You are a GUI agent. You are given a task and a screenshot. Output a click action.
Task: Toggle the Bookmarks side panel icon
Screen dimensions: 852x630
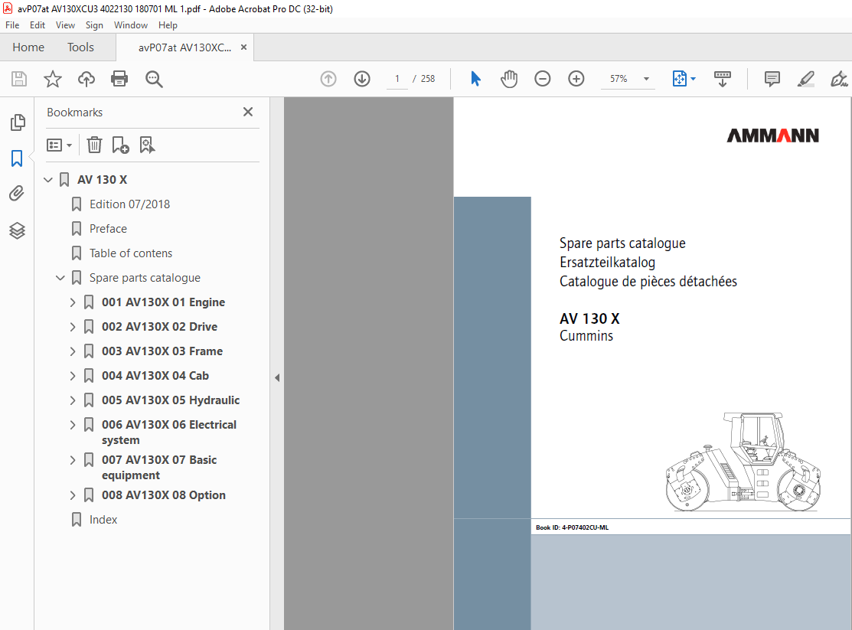[x=17, y=158]
